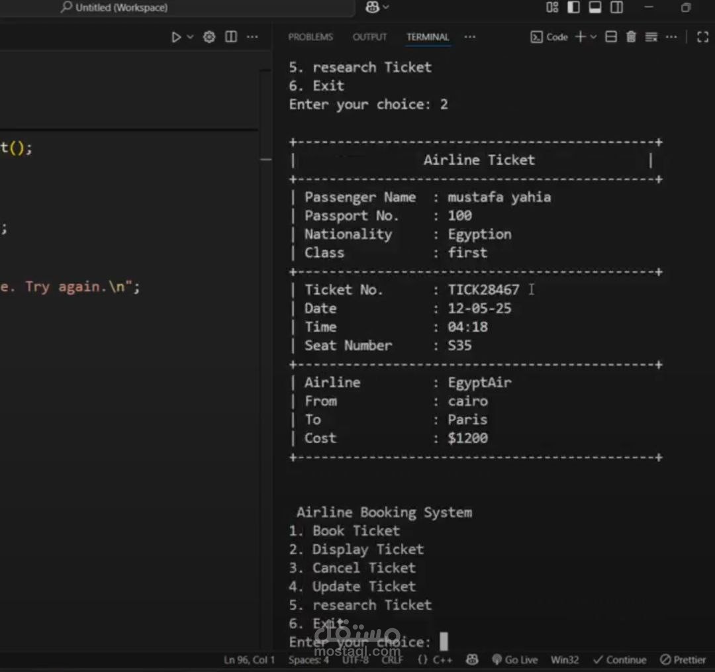This screenshot has height=672, width=715.
Task: Run the code with the play button
Action: [176, 37]
